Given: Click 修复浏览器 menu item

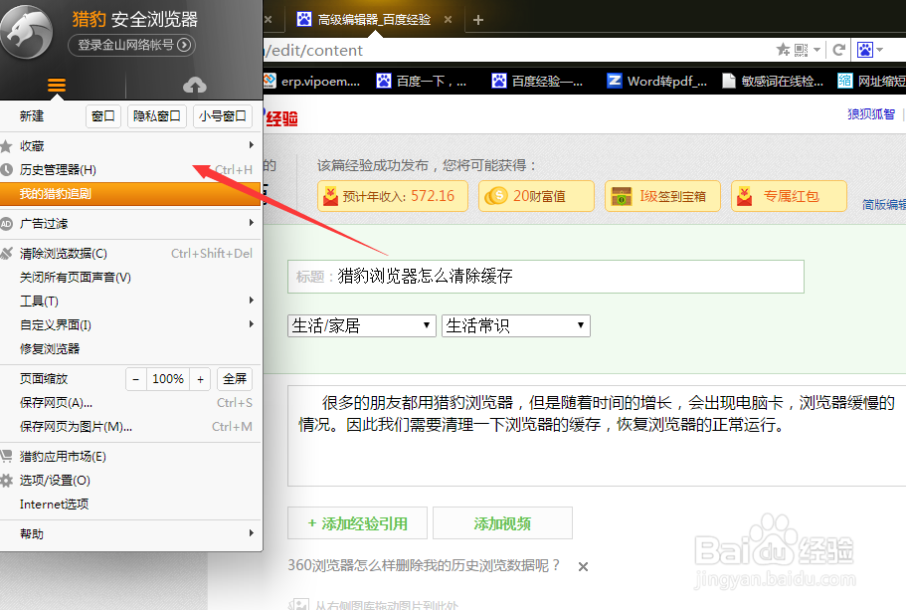Looking at the screenshot, I should [x=130, y=348].
